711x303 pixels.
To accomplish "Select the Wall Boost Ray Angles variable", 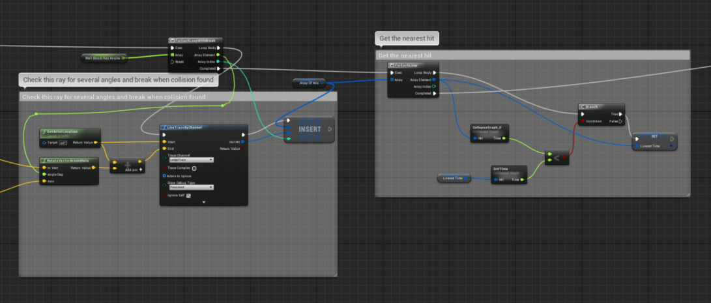I will point(102,58).
